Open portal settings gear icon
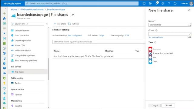The image size is (194, 109). [x=163, y=3]
